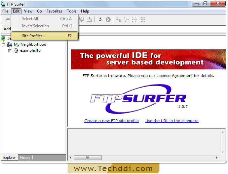Click the FTP Surfer title bar app icon
Viewport: 228px width, 174px height.
pos(3,4)
